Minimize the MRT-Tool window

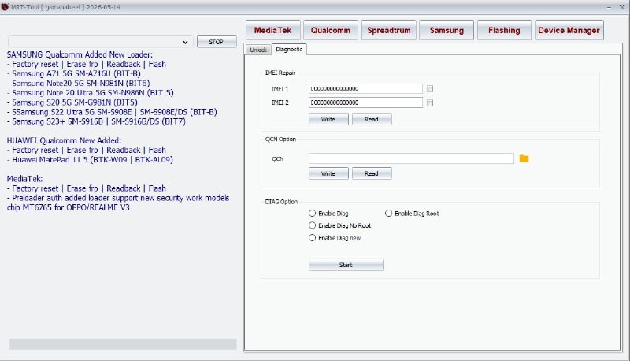pos(609,7)
